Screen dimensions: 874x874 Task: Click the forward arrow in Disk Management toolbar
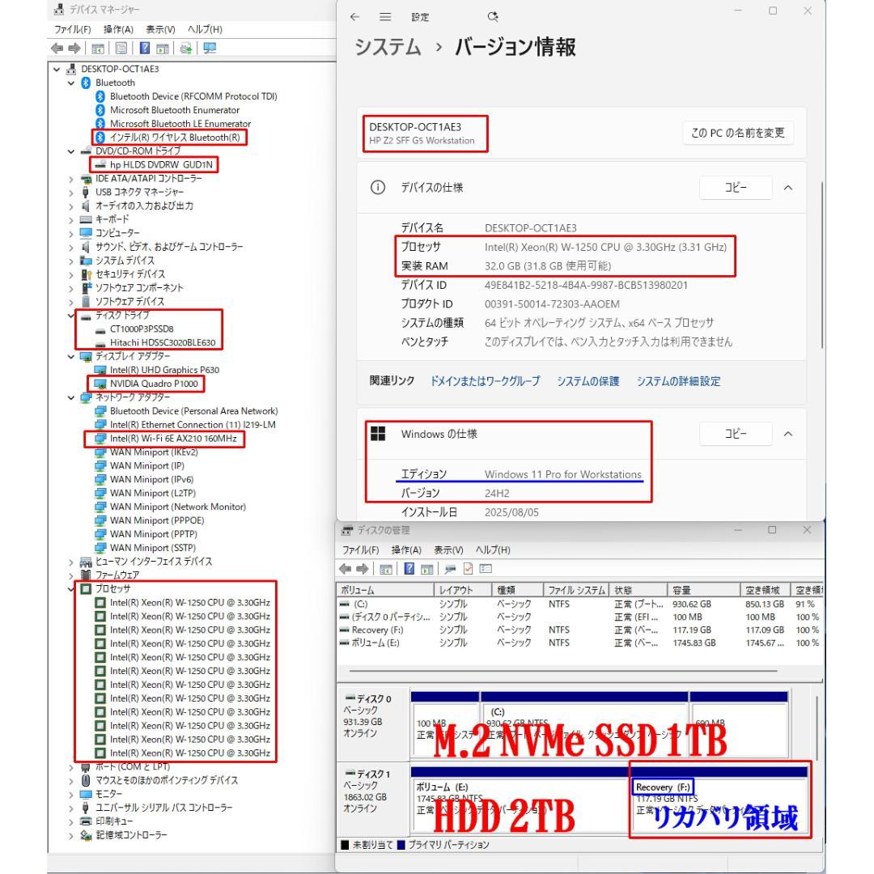point(361,568)
